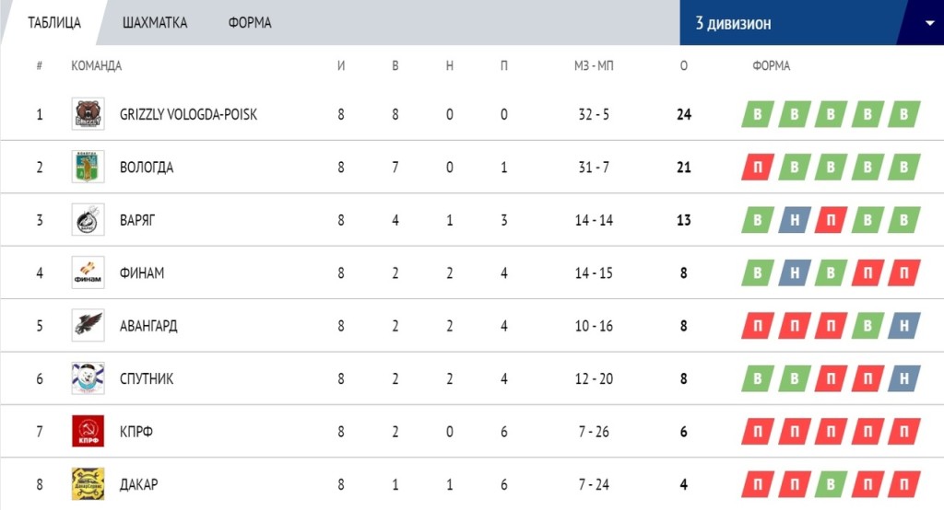Open the 3 дивизион dropdown
Viewport: 944px width, 510px height.
tap(811, 23)
